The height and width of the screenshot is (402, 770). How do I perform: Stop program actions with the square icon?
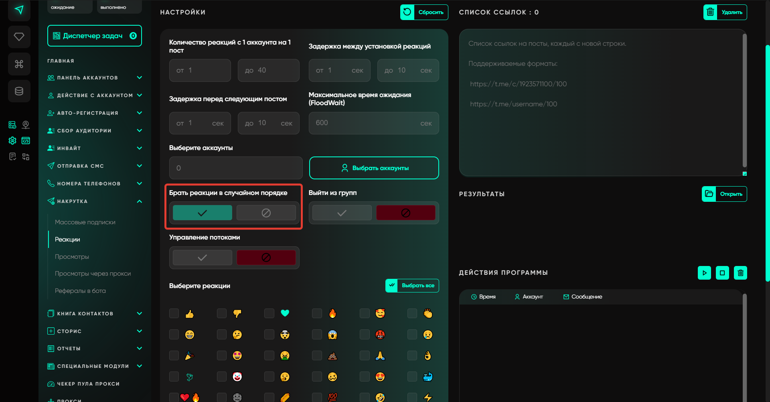coord(722,273)
